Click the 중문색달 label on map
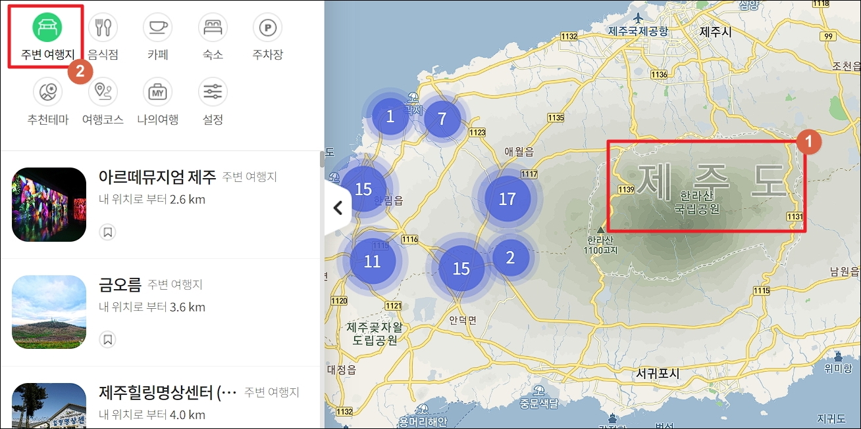Screen dimensions: 861x429 (x=537, y=403)
